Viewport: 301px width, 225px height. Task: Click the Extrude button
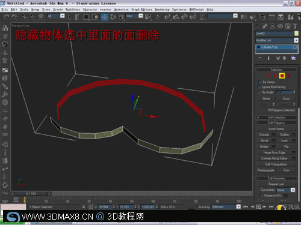coord(264,134)
